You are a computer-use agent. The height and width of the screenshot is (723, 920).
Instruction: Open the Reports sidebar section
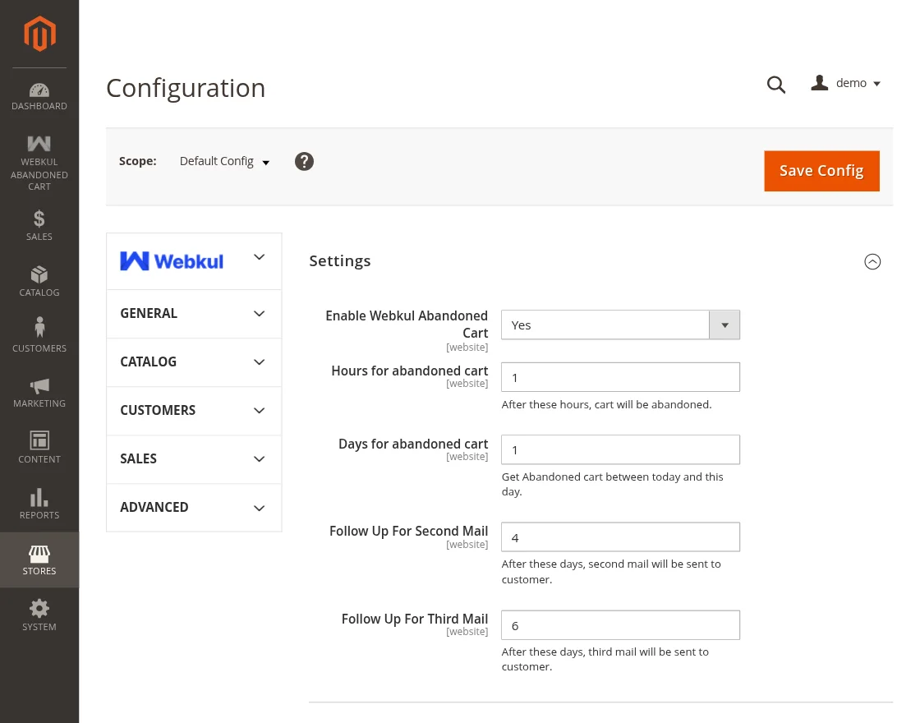click(39, 503)
